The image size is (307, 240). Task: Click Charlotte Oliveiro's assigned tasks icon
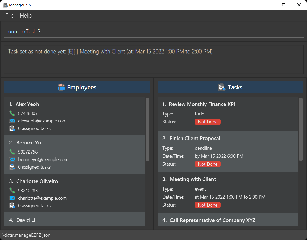12,205
